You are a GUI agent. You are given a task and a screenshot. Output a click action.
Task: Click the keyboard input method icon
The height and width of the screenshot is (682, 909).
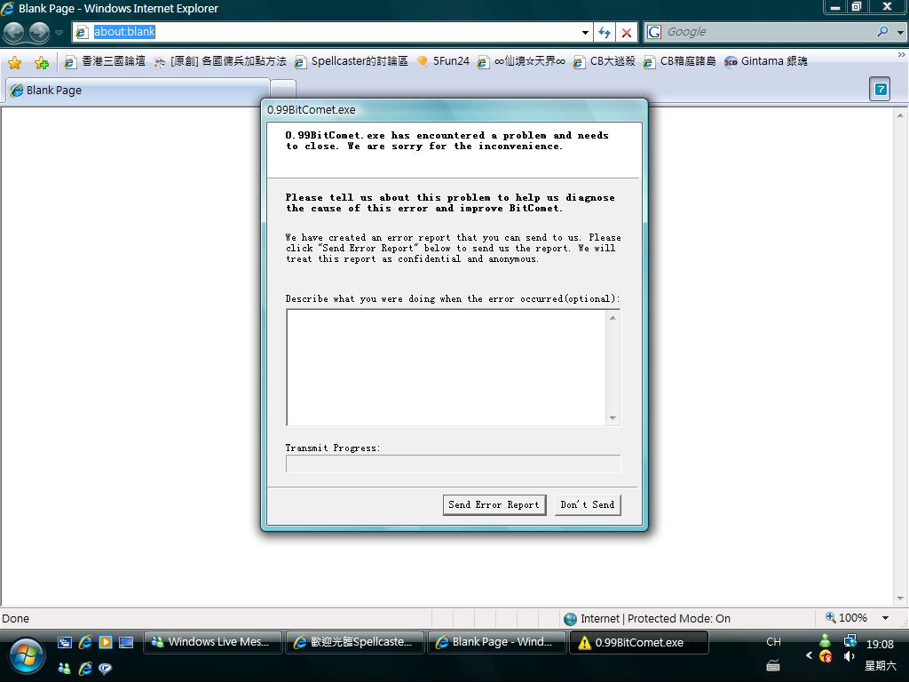[773, 666]
